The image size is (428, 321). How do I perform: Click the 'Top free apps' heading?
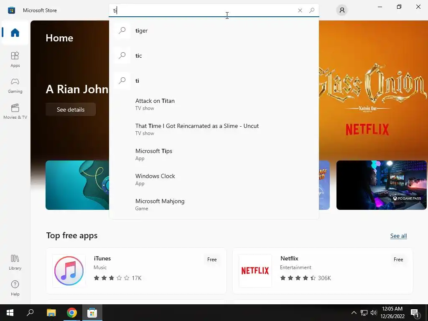click(72, 236)
